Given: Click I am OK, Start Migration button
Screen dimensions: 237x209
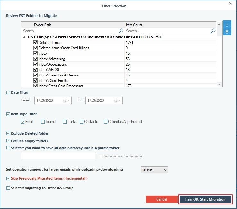Looking at the screenshot, I should 205,199.
